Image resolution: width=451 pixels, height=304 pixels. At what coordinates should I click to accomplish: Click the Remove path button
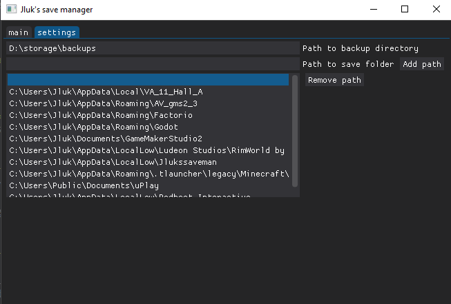tap(334, 80)
